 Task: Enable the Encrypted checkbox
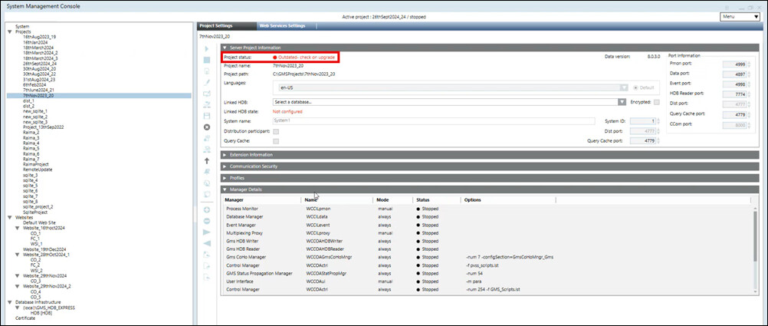pos(656,101)
